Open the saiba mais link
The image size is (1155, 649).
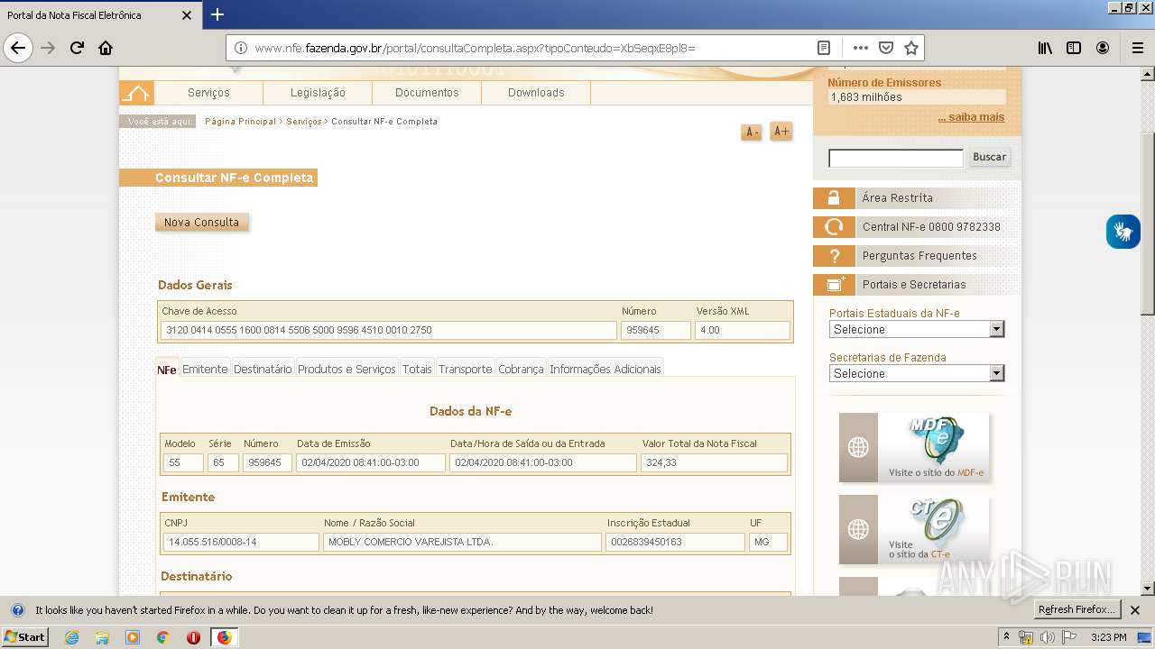971,117
